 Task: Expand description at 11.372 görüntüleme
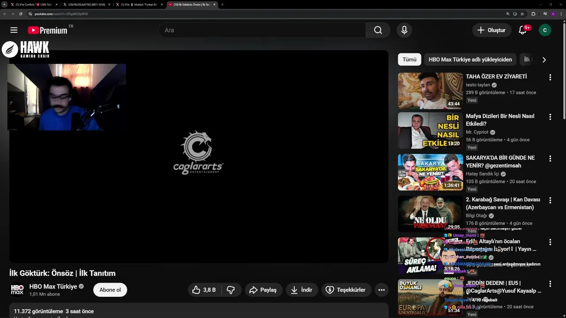tap(199, 311)
